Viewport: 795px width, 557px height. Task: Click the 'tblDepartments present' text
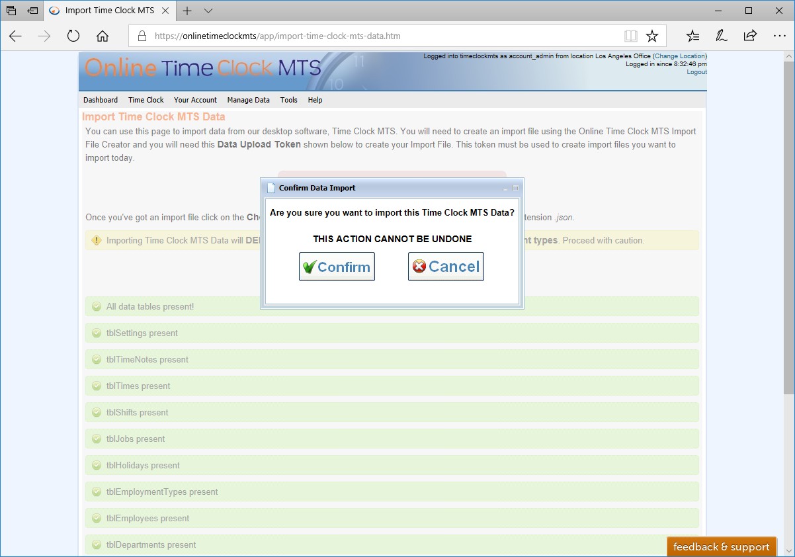(151, 545)
